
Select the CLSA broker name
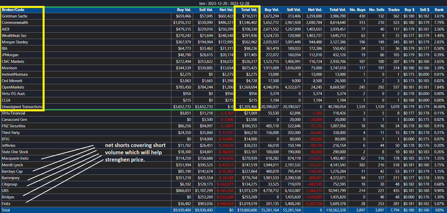click(6, 100)
